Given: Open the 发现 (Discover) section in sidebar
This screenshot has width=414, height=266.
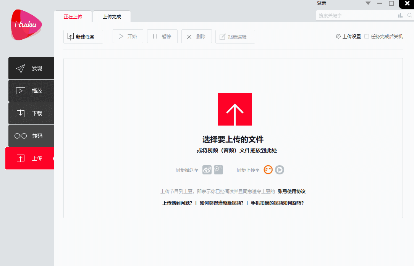Looking at the screenshot, I should [31, 68].
